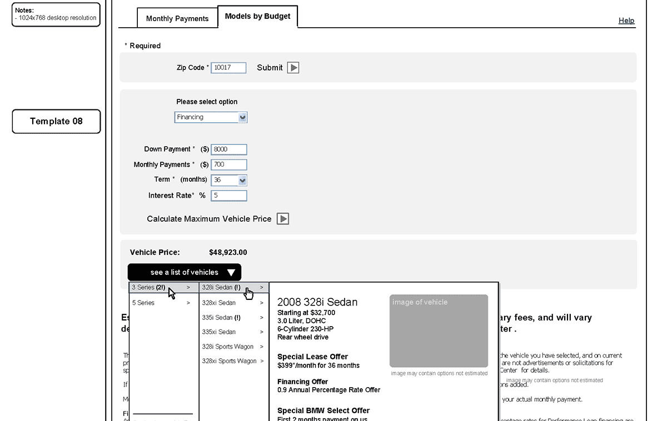Click the Calculate Maximum Vehicle Price arrow icon
Image resolution: width=667 pixels, height=421 pixels.
283,219
